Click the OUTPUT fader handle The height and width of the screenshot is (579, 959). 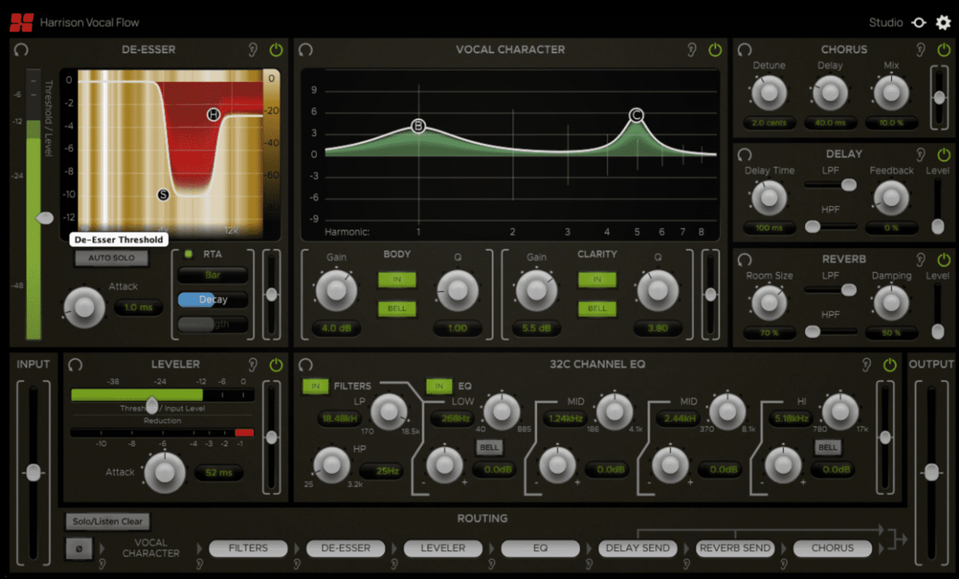point(932,472)
